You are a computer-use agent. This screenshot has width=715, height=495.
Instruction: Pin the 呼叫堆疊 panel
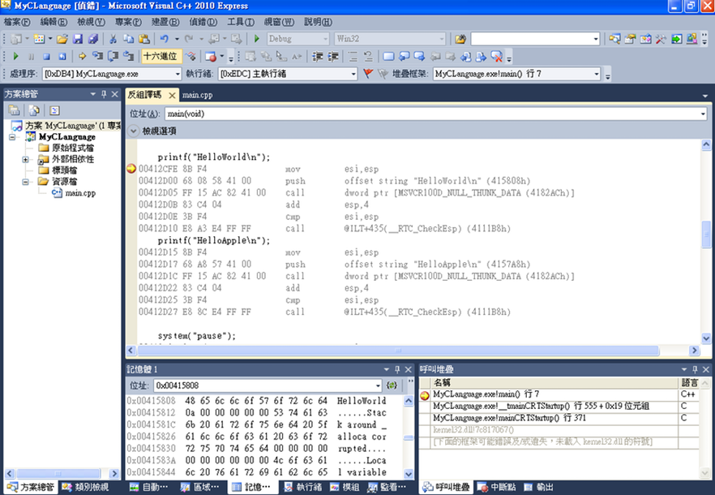(x=695, y=369)
